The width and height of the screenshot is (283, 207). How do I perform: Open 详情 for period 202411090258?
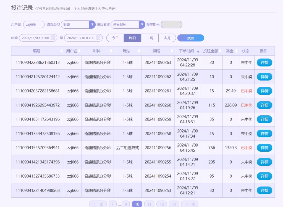(264, 134)
